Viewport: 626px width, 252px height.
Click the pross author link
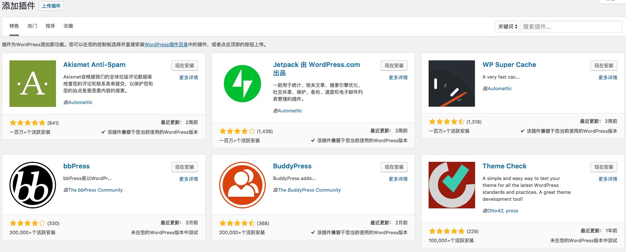click(x=512, y=211)
